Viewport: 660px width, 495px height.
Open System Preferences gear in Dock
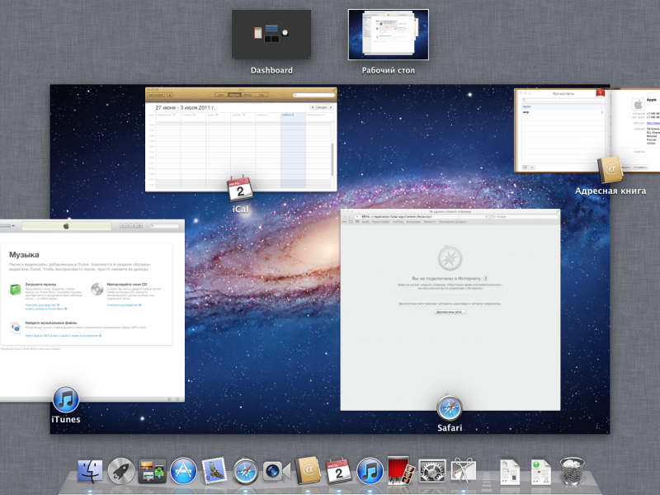(x=431, y=471)
